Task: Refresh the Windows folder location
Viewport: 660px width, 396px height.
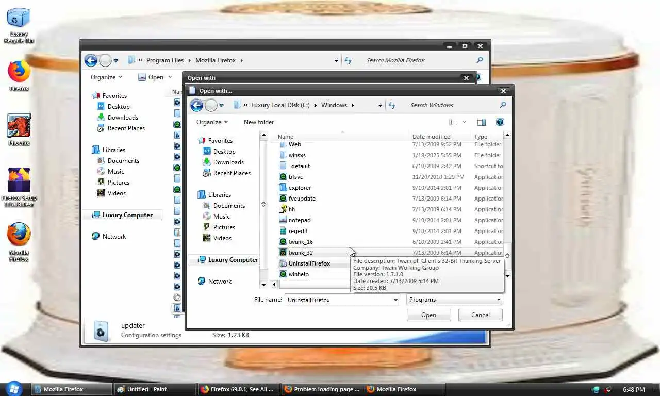Action: point(392,105)
